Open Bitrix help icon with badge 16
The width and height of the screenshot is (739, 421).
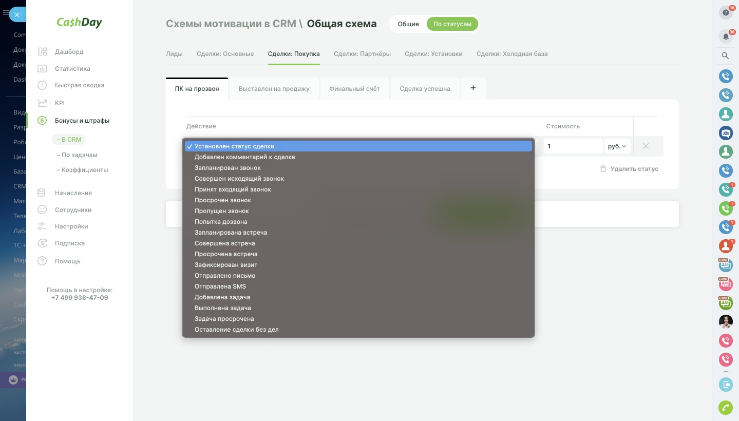[x=726, y=12]
